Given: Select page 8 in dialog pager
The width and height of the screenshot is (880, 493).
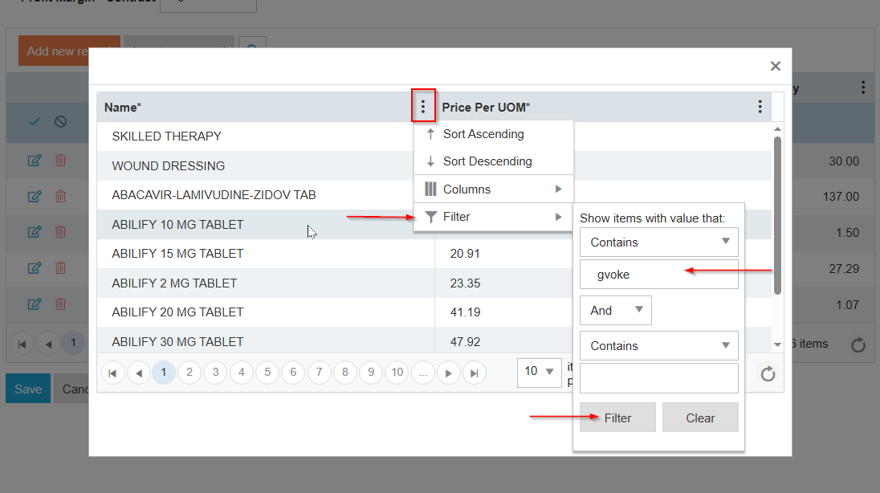Looking at the screenshot, I should click(x=345, y=373).
